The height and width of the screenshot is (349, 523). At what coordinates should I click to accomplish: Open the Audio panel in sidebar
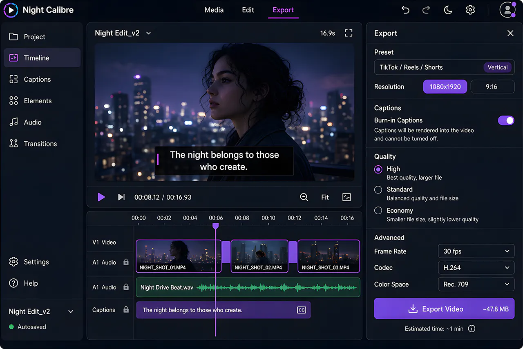(42, 122)
